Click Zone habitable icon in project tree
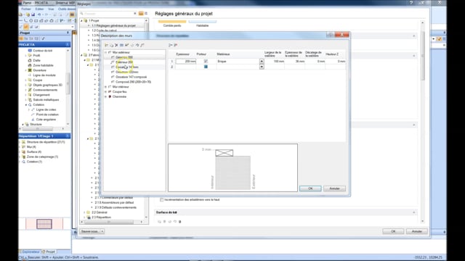 pyautogui.click(x=30, y=65)
